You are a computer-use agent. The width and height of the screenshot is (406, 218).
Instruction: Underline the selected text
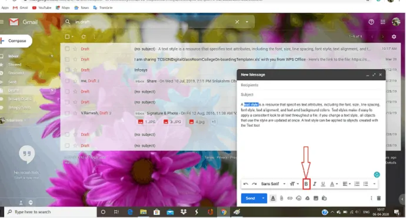[x=323, y=184]
